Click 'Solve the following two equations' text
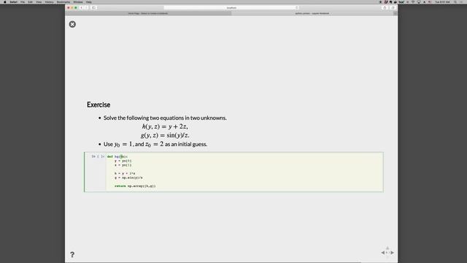Screen dimensions: 467x263 point(165,118)
